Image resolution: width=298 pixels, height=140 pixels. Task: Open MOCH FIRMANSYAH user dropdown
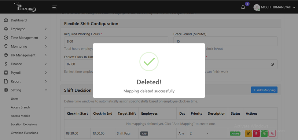tap(274, 7)
